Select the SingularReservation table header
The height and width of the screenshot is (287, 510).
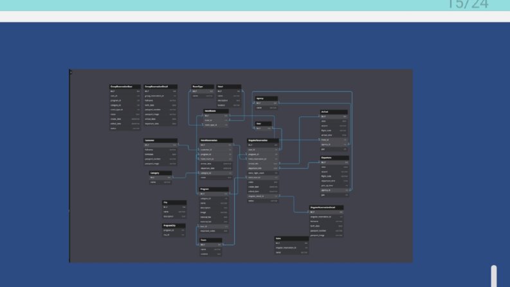pyautogui.click(x=262, y=140)
